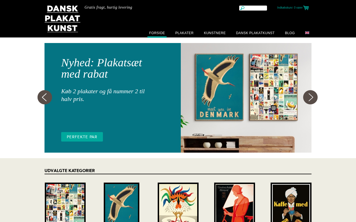356x222 pixels.
Task: Open the colorful rooster poster thumbnail
Action: tap(178, 202)
